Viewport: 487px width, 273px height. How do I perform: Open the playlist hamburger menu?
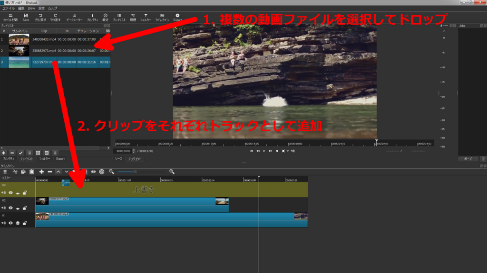point(55,153)
